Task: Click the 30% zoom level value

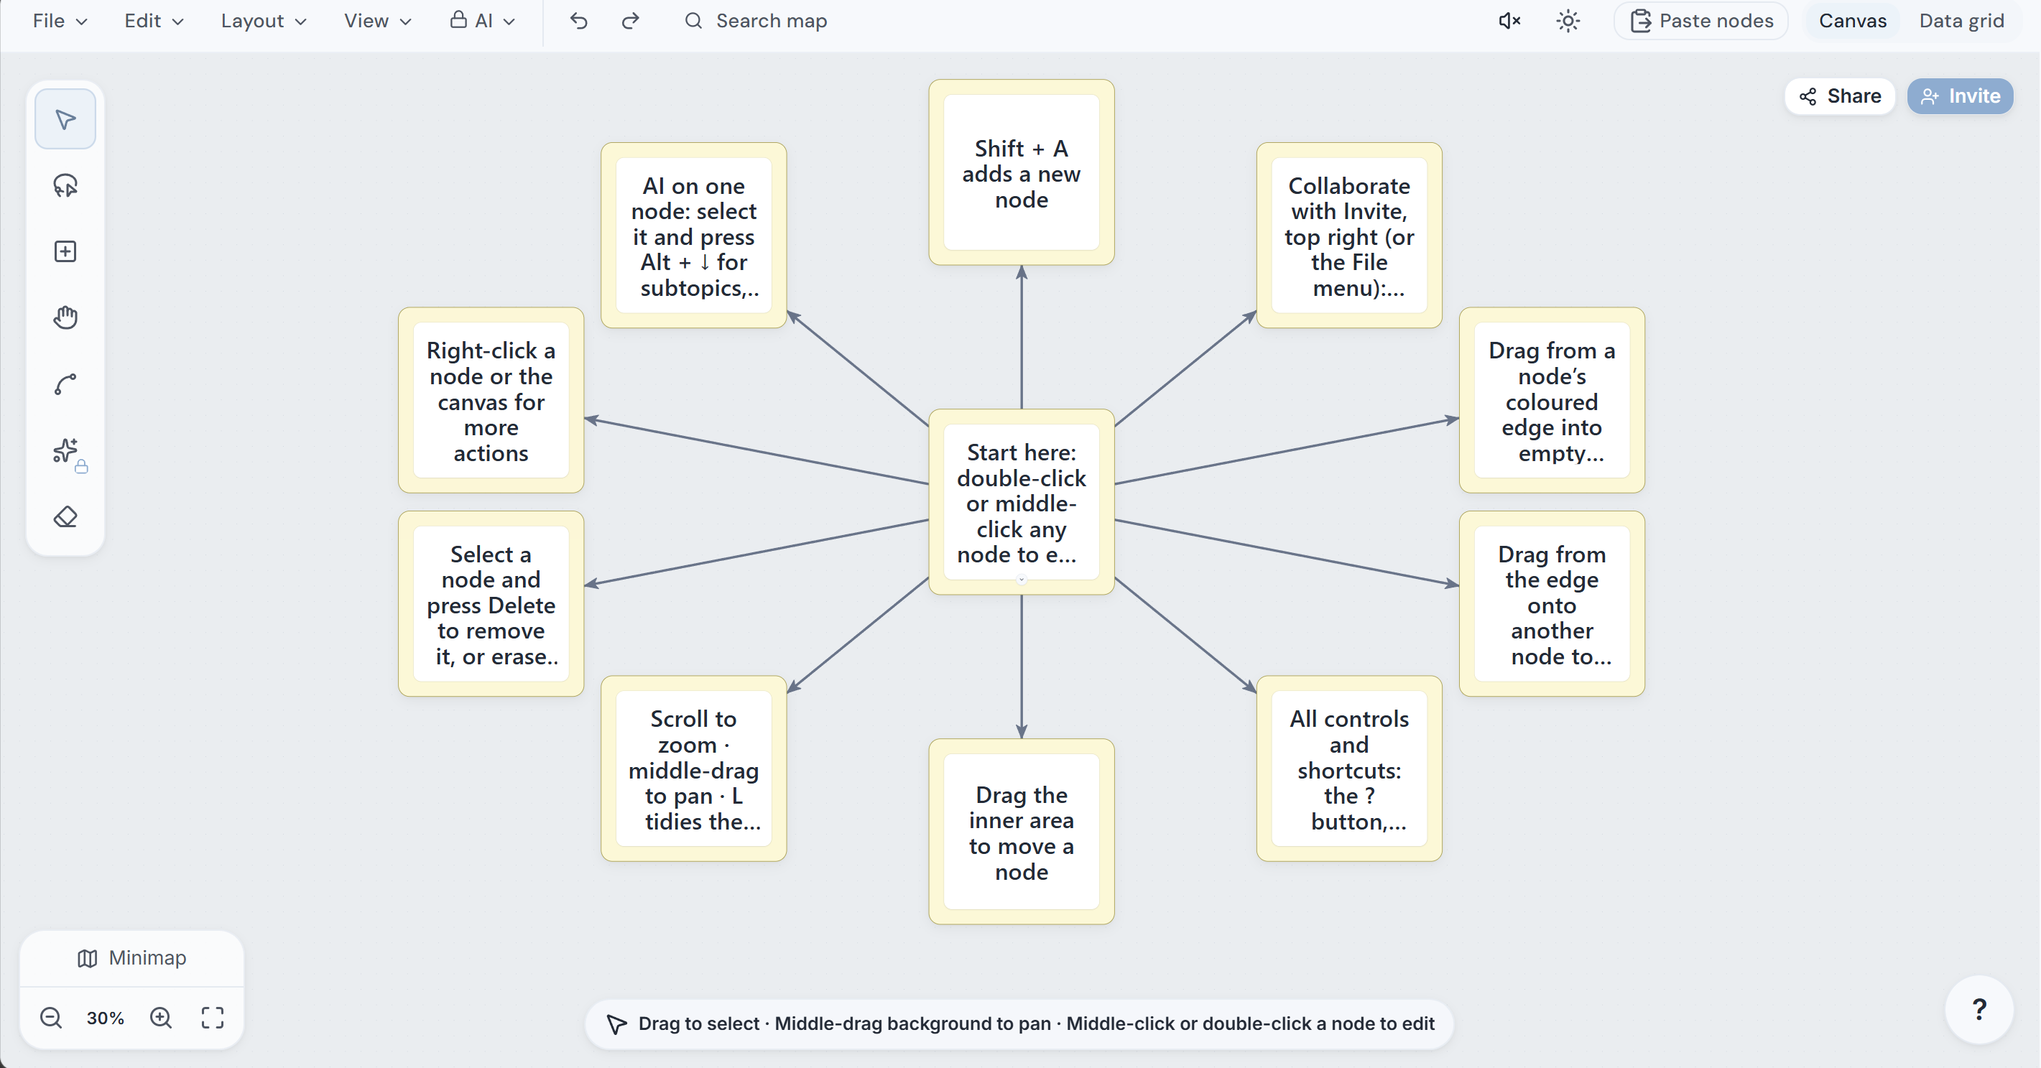Action: [x=106, y=1018]
